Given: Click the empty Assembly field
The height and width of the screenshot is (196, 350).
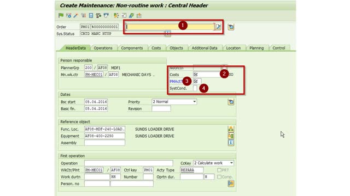Looking at the screenshot, I should tap(104, 143).
